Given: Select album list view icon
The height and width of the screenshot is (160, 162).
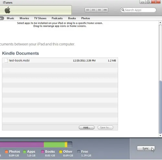Looking at the screenshot, I should pos(93,10).
